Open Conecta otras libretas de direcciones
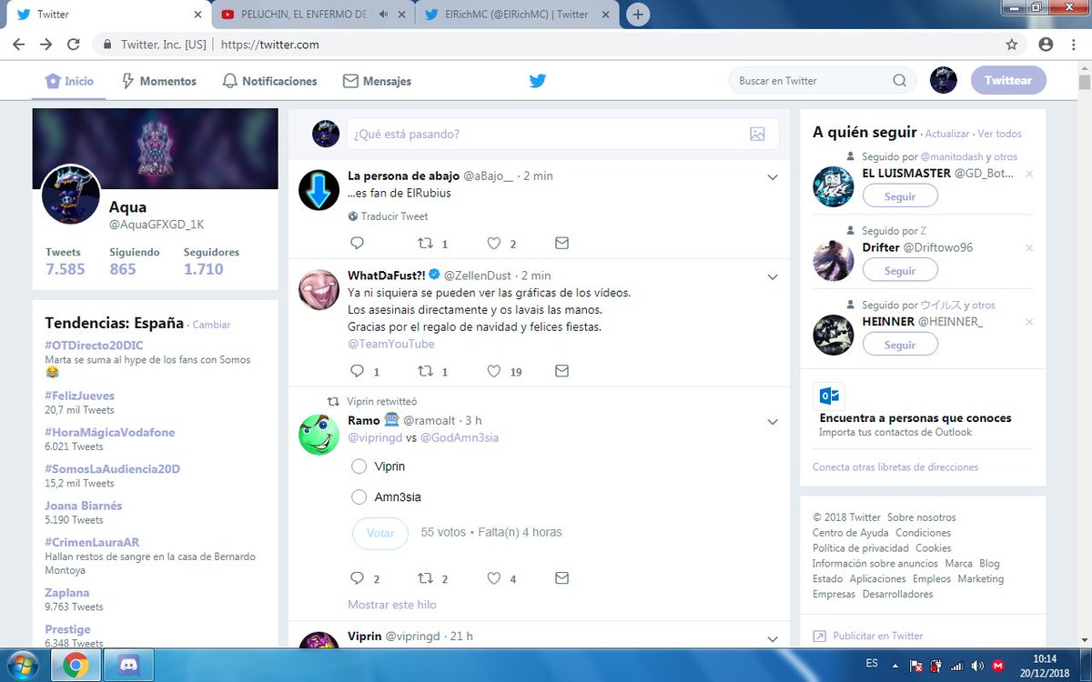The width and height of the screenshot is (1092, 682). pyautogui.click(x=895, y=466)
